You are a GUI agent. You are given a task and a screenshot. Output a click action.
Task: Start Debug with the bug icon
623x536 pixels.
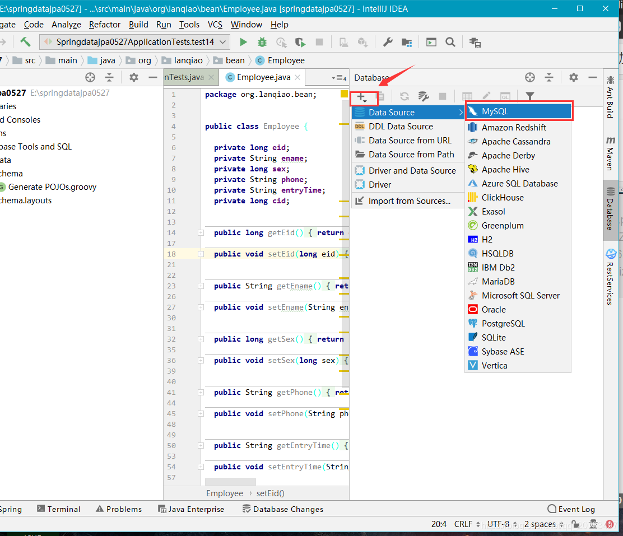point(262,42)
